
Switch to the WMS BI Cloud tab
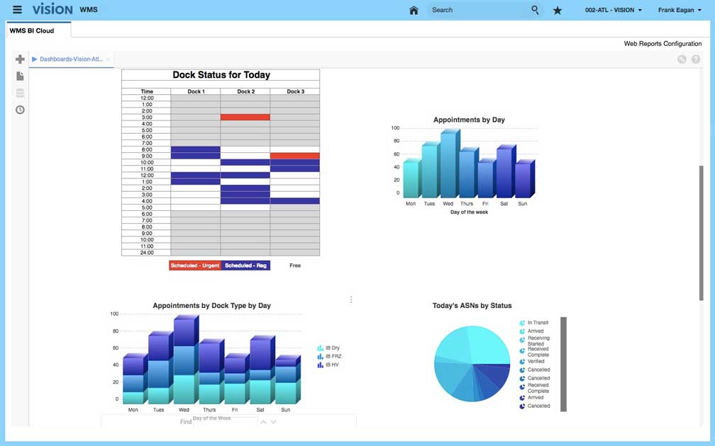click(x=32, y=30)
